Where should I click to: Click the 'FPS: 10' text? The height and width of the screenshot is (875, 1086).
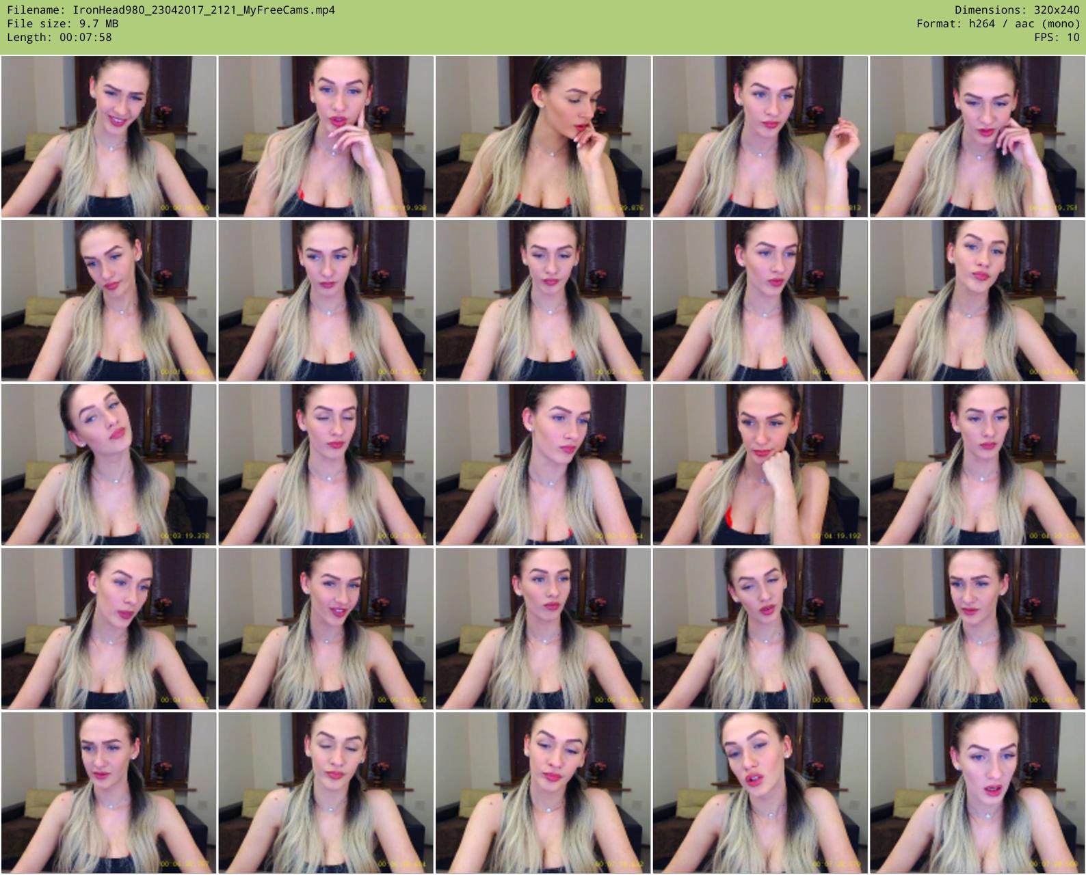pos(1057,38)
